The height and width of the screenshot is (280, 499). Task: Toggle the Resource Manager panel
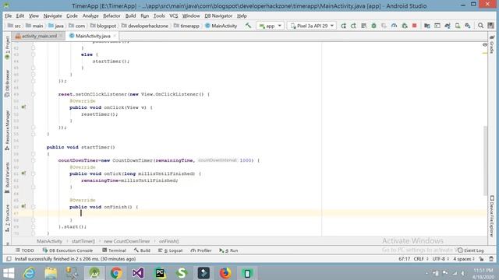[x=7, y=131]
